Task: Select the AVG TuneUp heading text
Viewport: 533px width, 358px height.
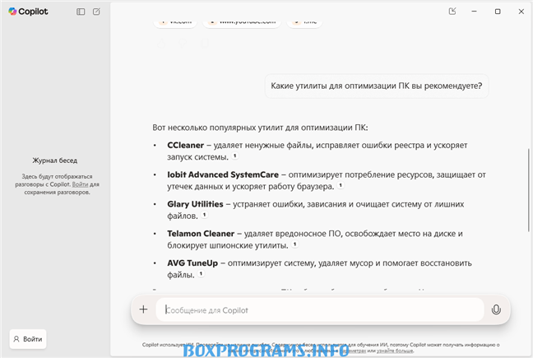Action: point(192,263)
